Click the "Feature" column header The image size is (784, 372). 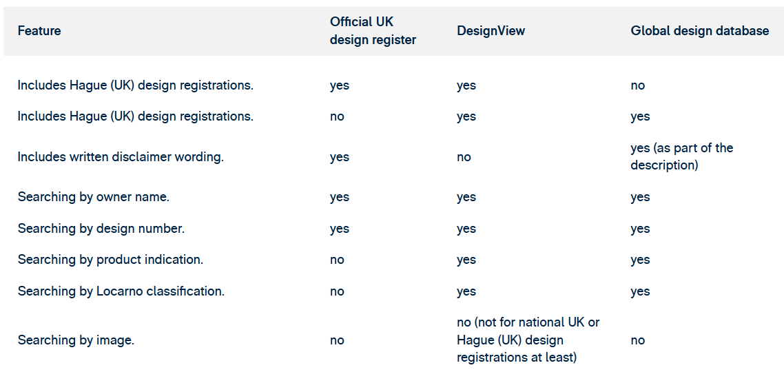pos(39,31)
